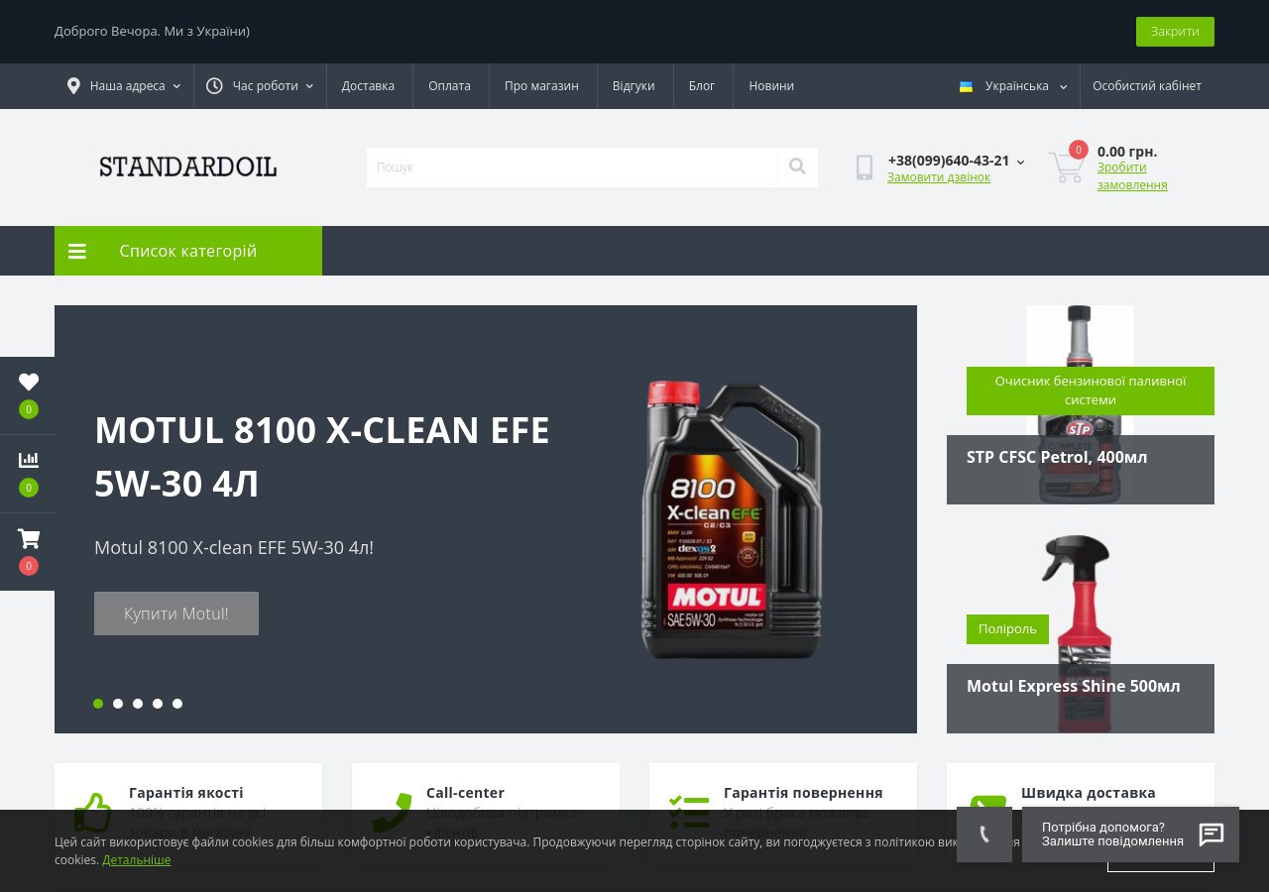Select the third slider dot
This screenshot has width=1269, height=892.
(138, 704)
